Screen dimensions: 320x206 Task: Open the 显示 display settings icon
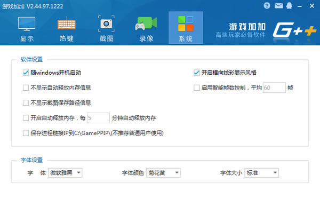click(x=27, y=24)
